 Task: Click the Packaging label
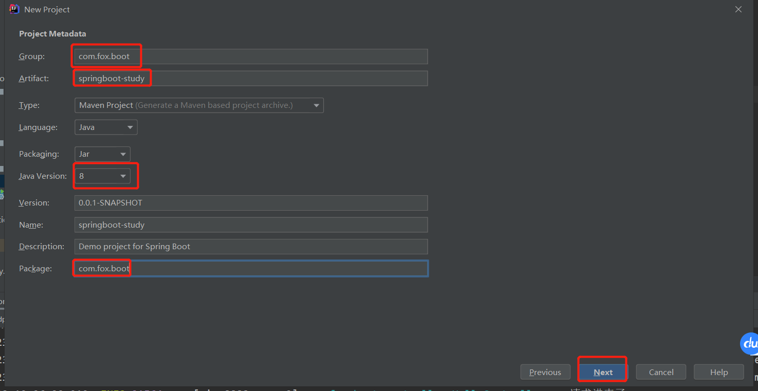click(39, 154)
